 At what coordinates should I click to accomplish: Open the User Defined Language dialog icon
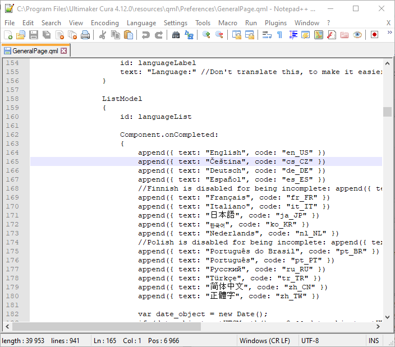306,35
